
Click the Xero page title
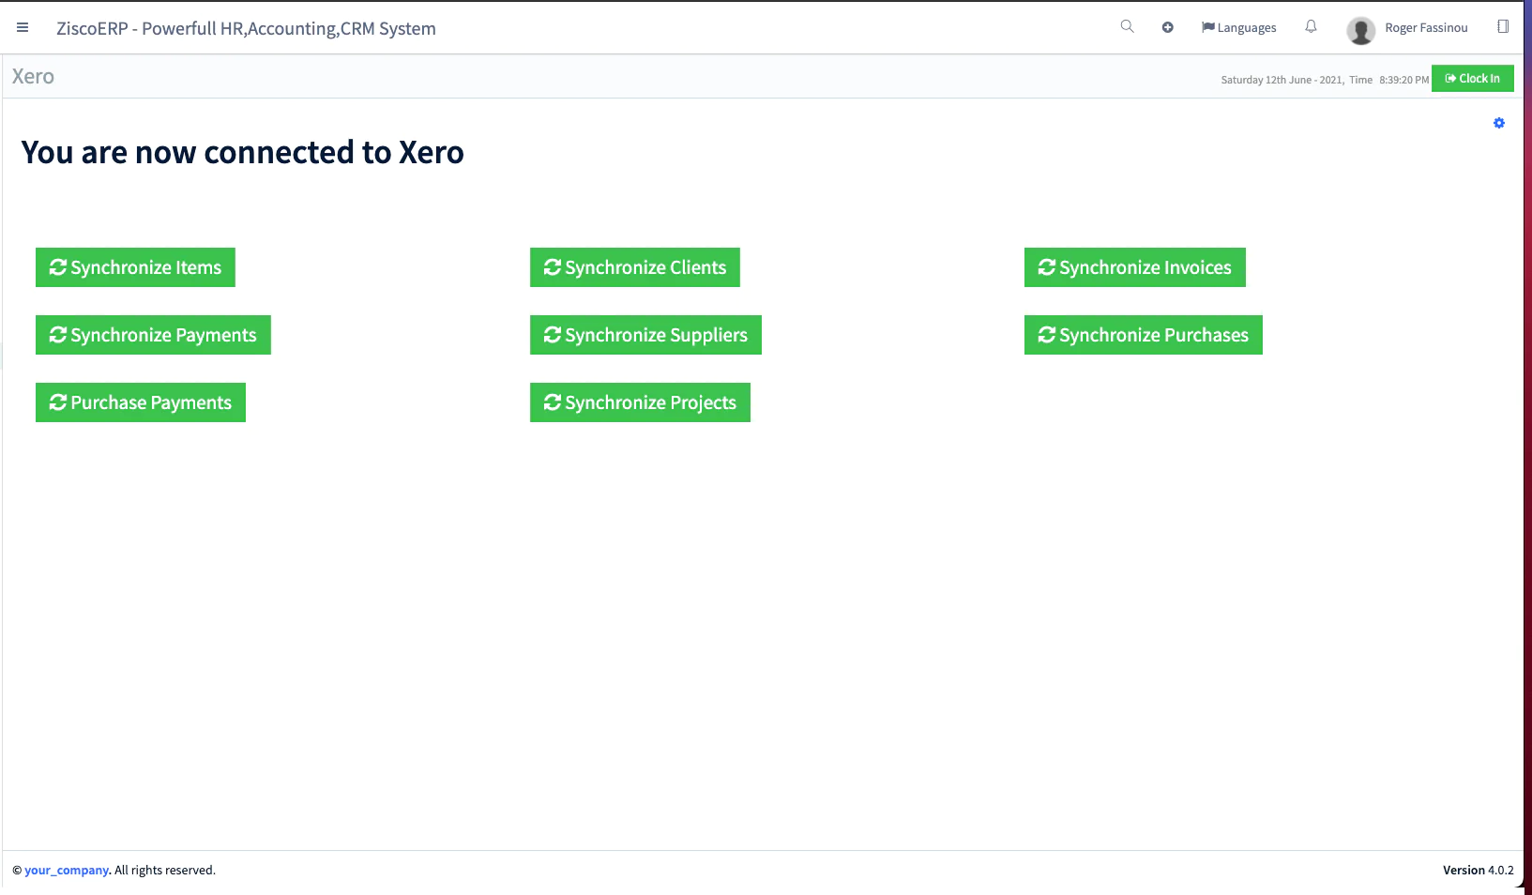[33, 76]
